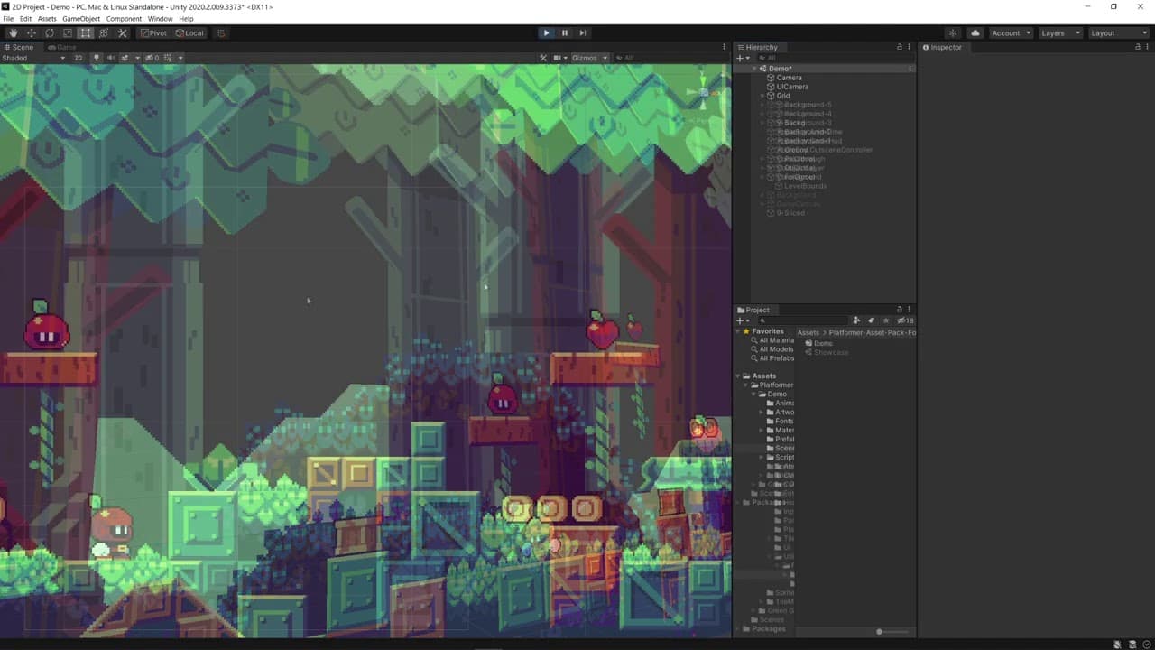Screen dimensions: 1155x650
Task: Open the Shaded draw mode dropdown
Action: (x=33, y=58)
